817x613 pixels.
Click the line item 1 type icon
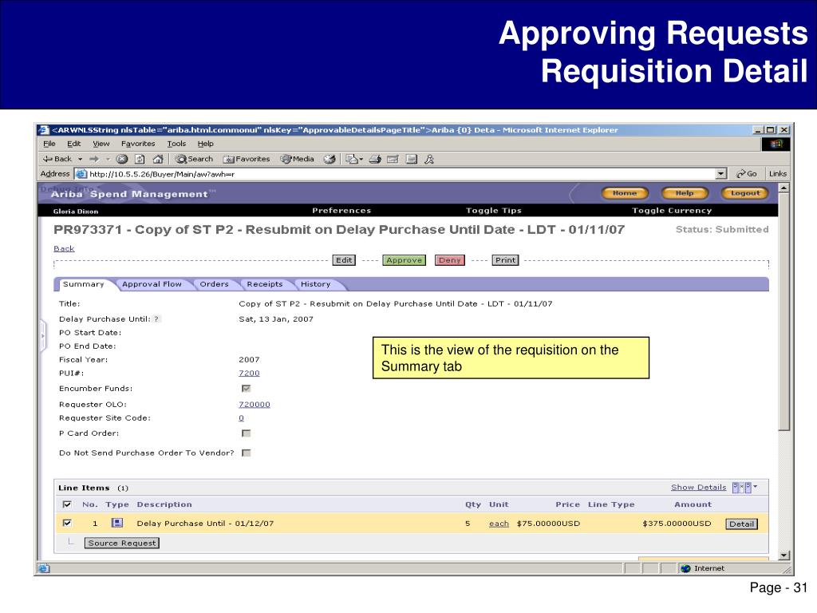(x=117, y=523)
